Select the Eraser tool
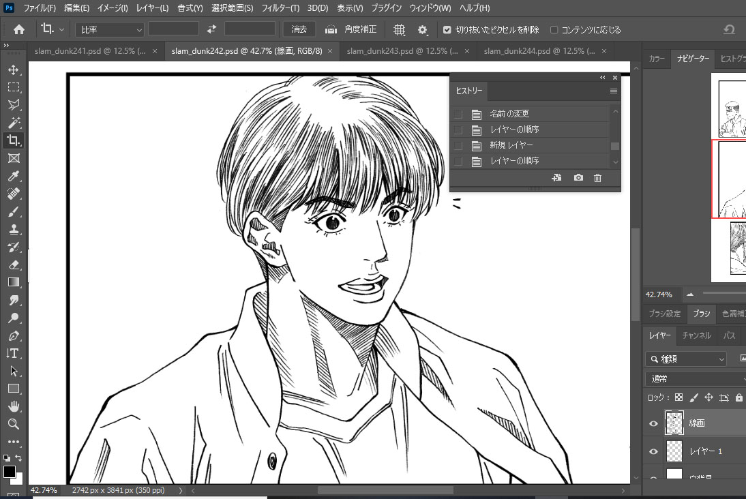 coord(14,265)
